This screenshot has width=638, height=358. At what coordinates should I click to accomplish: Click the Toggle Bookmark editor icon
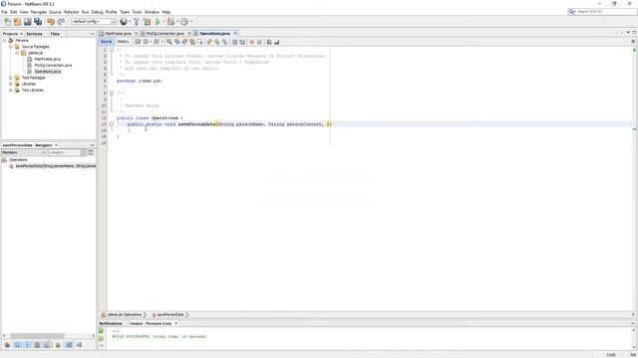[x=224, y=42]
